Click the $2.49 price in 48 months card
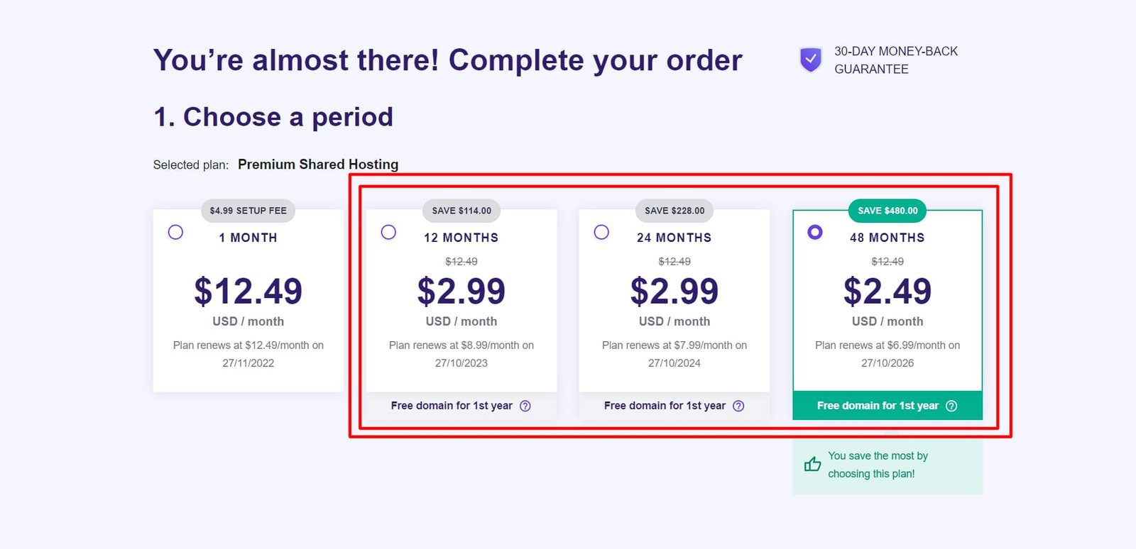Image resolution: width=1136 pixels, height=549 pixels. tap(887, 292)
